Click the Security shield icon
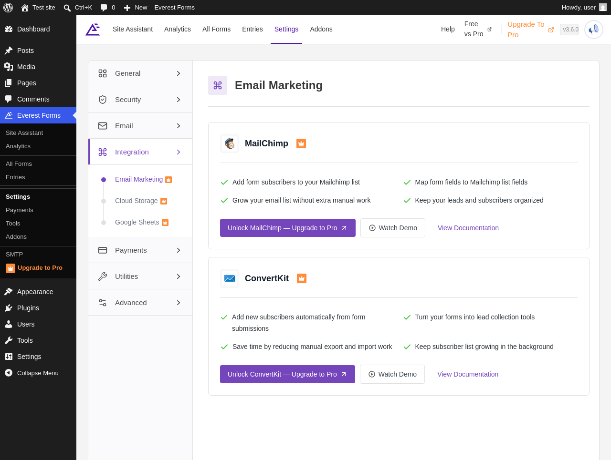Image resolution: width=611 pixels, height=460 pixels. point(103,100)
